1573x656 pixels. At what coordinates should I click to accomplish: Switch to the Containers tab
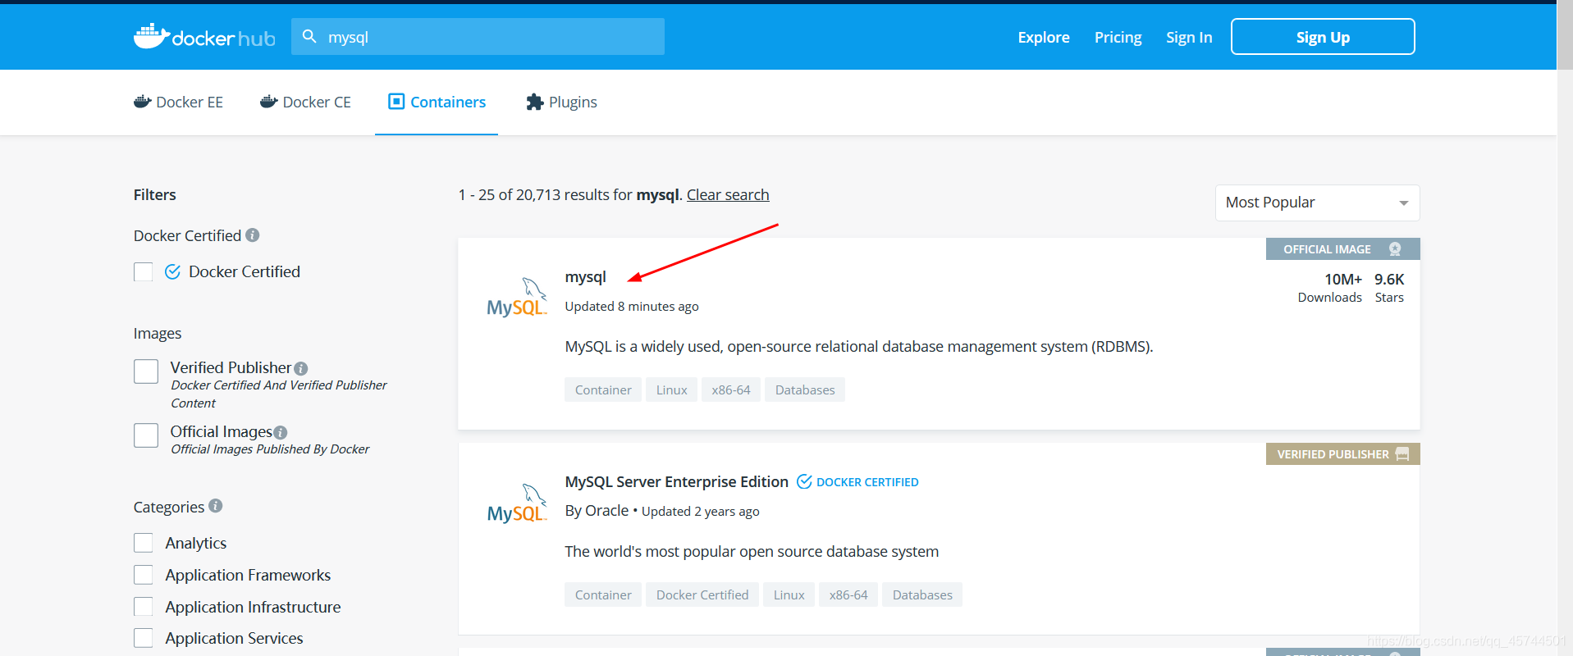point(437,102)
